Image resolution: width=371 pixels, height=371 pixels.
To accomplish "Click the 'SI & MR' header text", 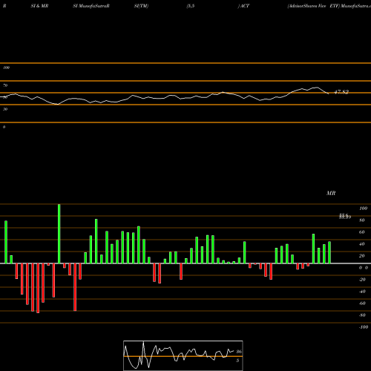I will 39,6.
